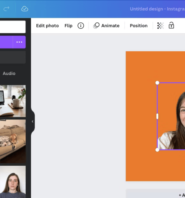Image resolution: width=185 pixels, height=198 pixels.
Task: Select the desk with mug photo thumbnail
Action: tap(13, 101)
